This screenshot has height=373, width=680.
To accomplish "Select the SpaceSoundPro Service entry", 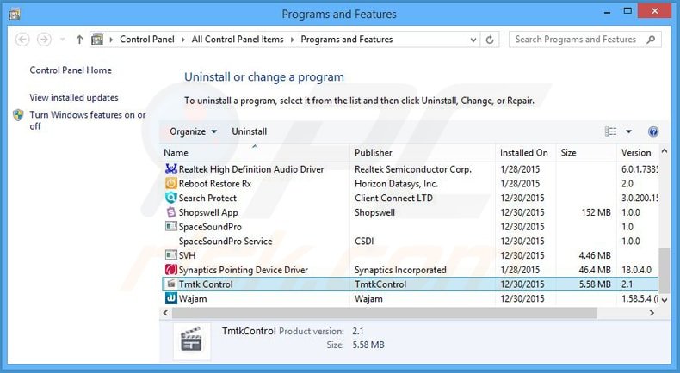I will pos(410,241).
